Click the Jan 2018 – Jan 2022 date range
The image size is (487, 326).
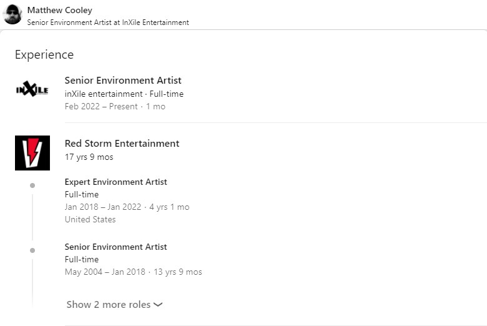click(x=103, y=207)
